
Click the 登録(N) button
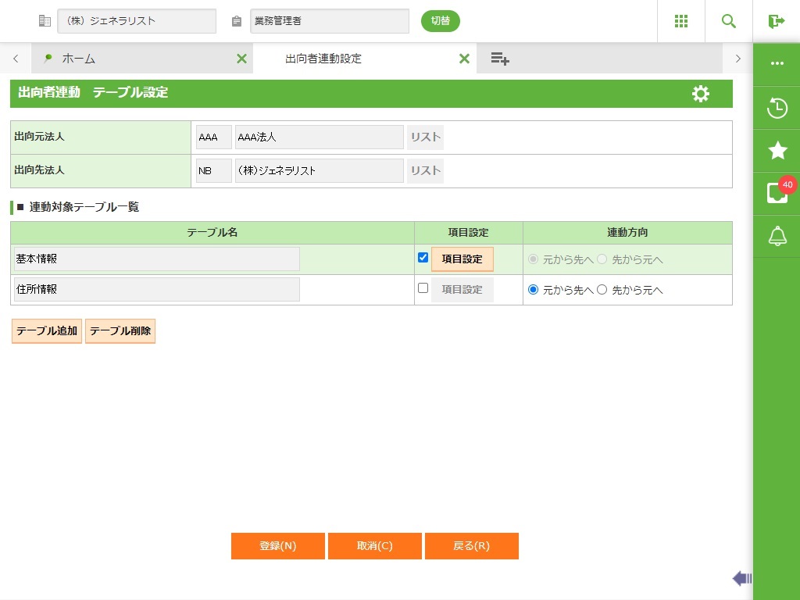pos(278,546)
